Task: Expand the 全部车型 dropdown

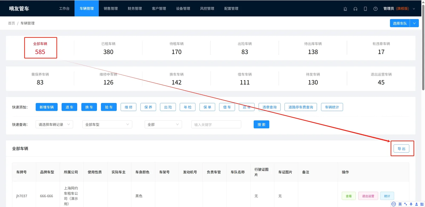Action: click(x=107, y=124)
